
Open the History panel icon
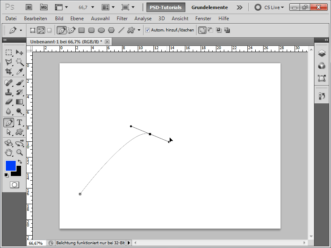point(322,96)
